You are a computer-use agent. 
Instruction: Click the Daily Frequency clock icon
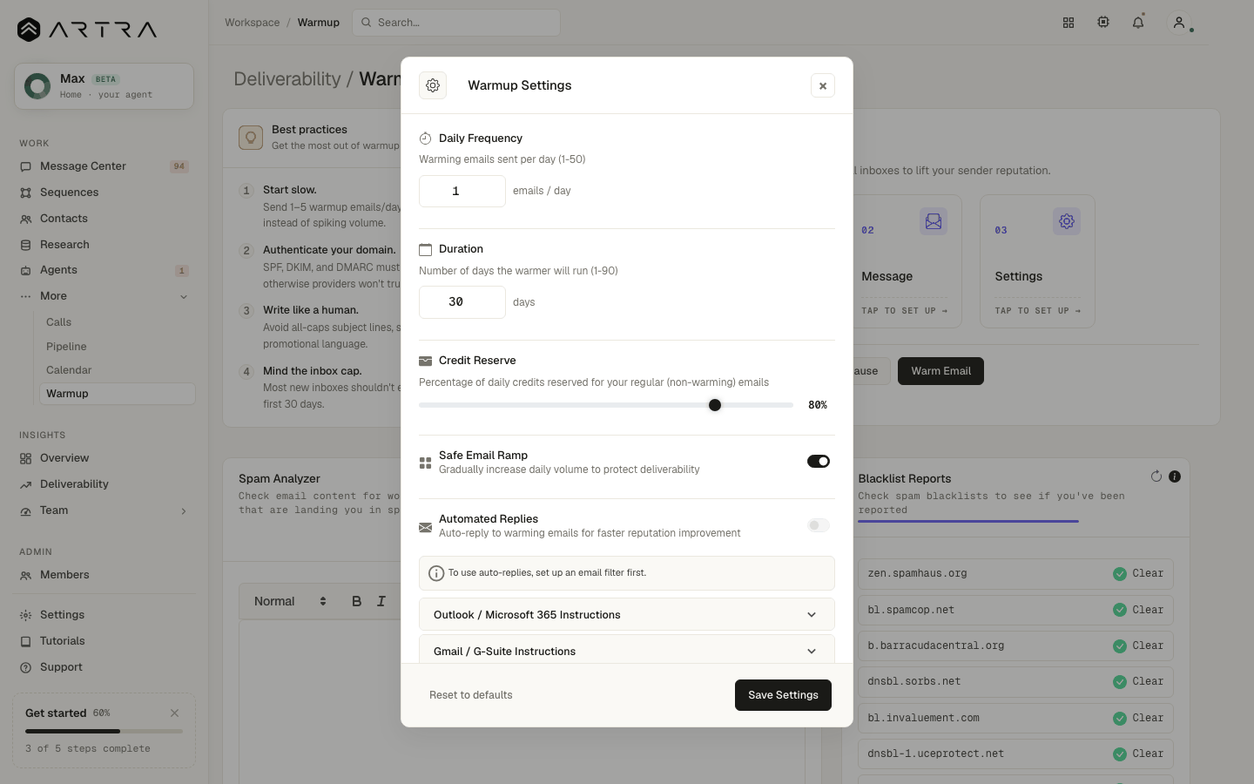coord(426,139)
